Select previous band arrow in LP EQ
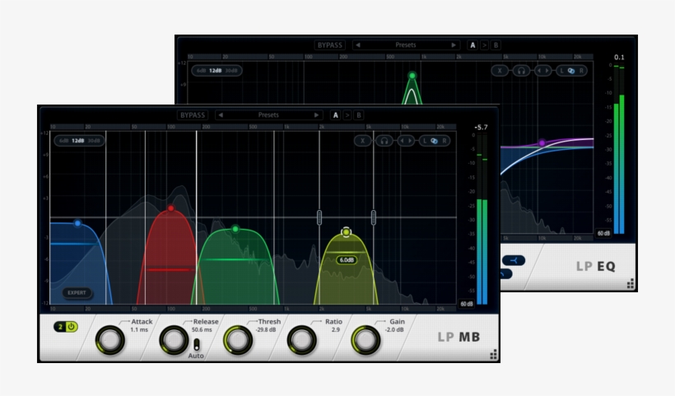 [x=539, y=71]
